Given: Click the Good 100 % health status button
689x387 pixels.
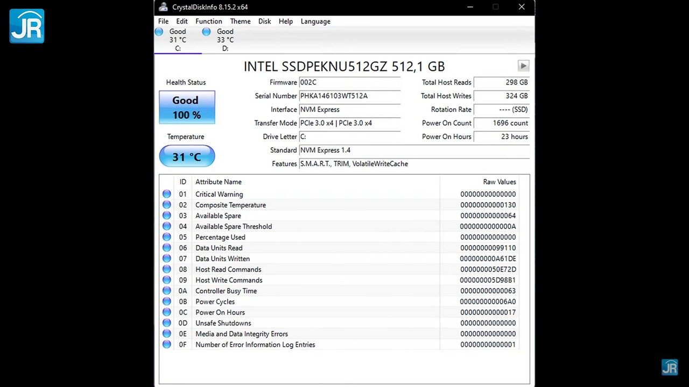Looking at the screenshot, I should pos(187,107).
